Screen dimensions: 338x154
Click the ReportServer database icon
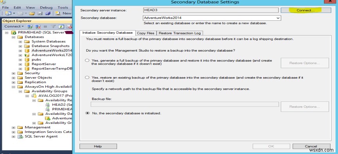tap(27, 64)
